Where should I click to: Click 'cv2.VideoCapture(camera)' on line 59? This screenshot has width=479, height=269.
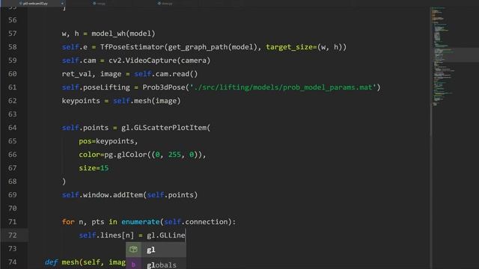tap(159, 61)
